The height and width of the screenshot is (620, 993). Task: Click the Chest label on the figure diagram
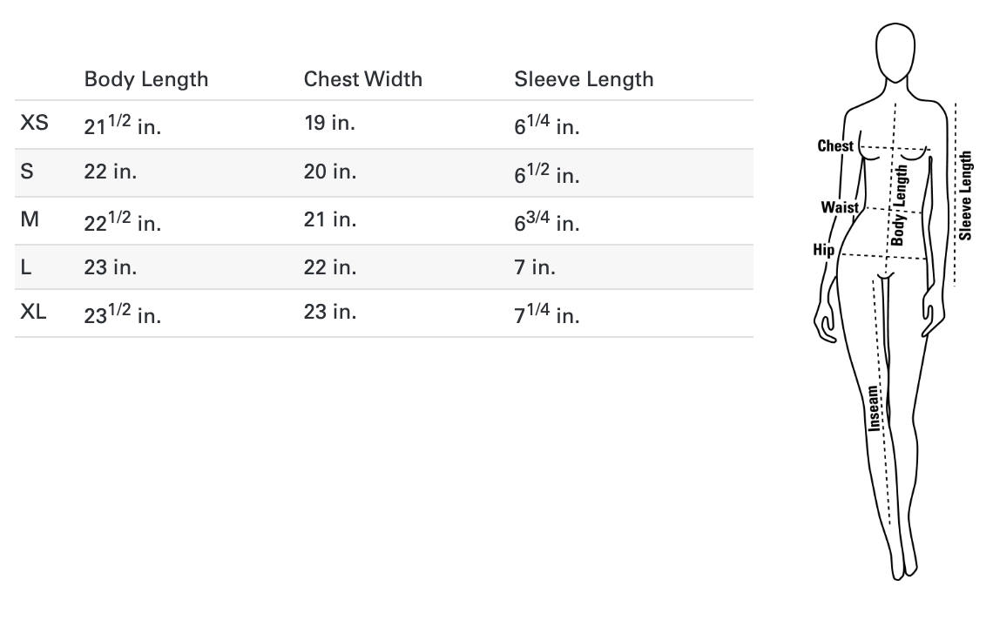coord(835,146)
